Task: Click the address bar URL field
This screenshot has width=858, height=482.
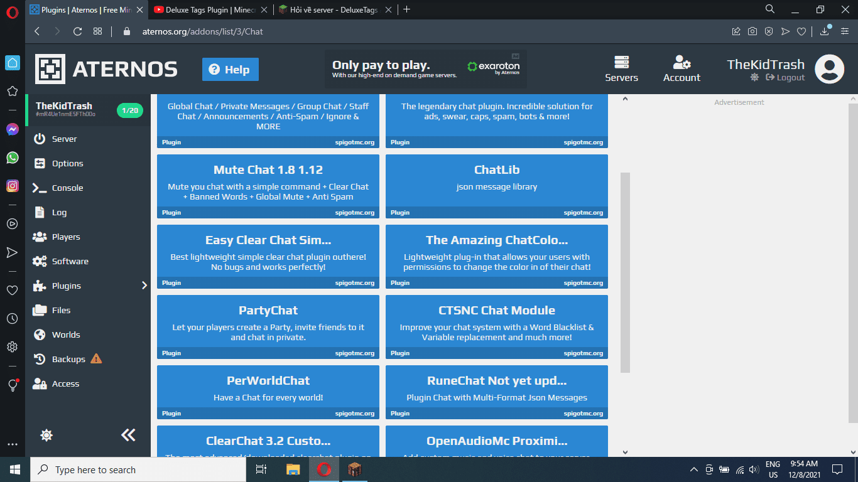Action: [427, 31]
